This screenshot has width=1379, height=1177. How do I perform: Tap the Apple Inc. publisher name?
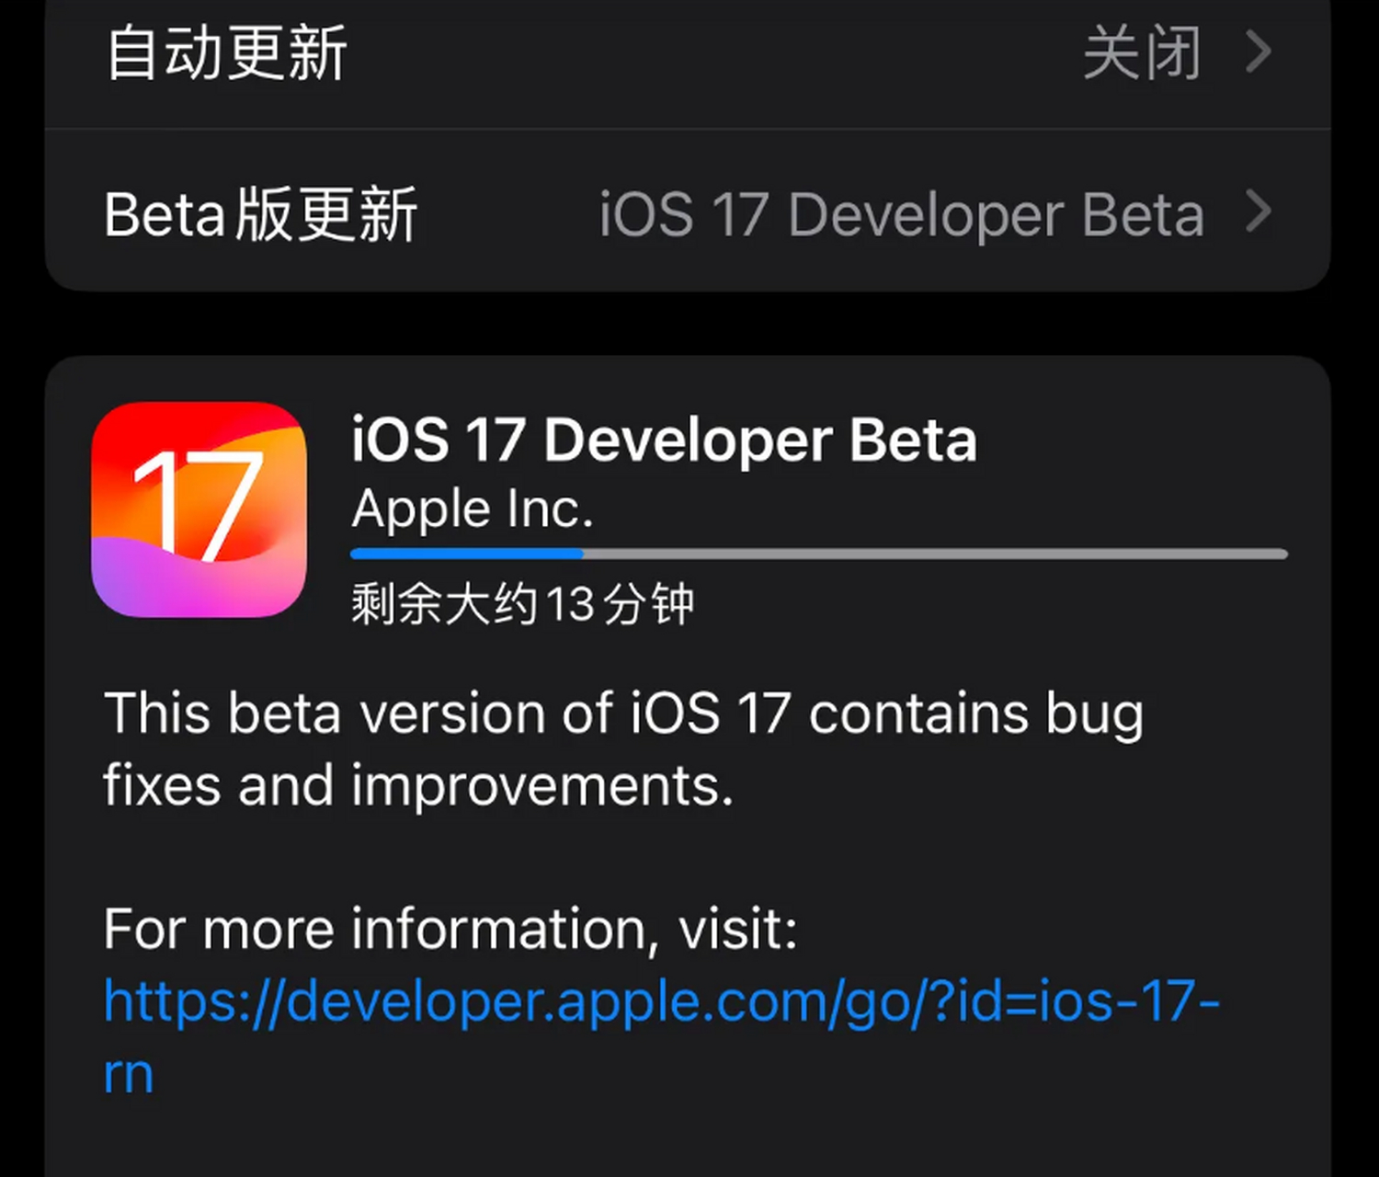473,509
